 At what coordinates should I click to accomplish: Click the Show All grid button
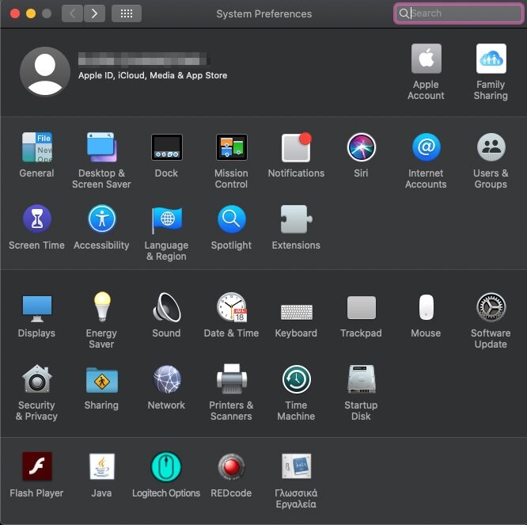[127, 13]
